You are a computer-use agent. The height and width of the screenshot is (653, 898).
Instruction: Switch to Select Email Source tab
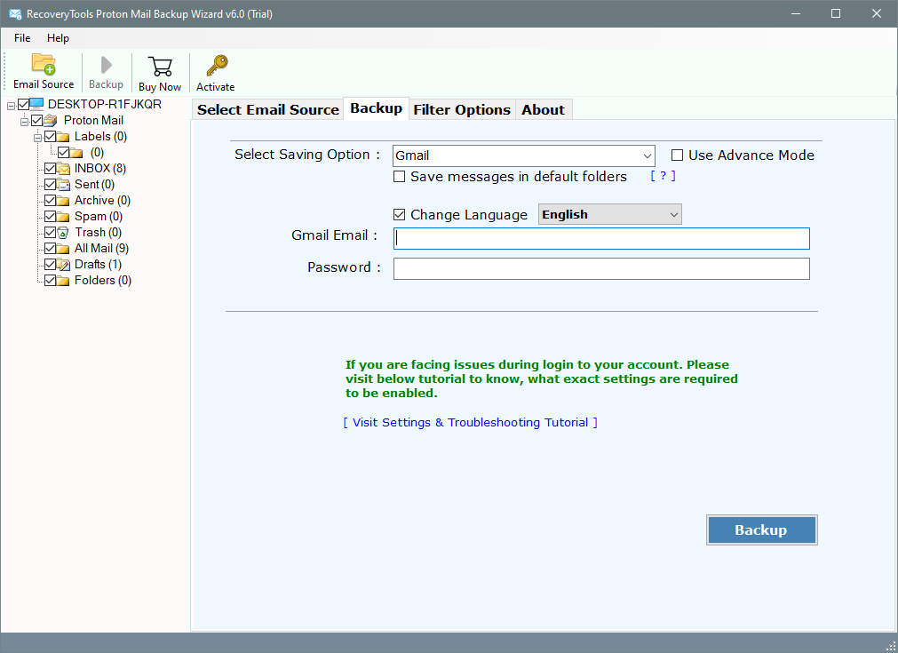click(268, 109)
